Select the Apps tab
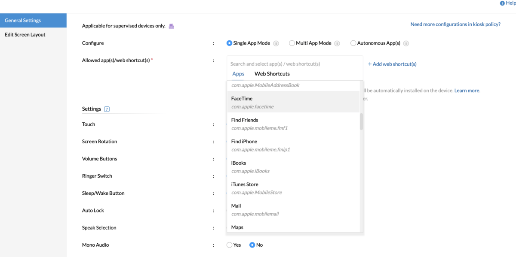The image size is (516, 257). [238, 74]
